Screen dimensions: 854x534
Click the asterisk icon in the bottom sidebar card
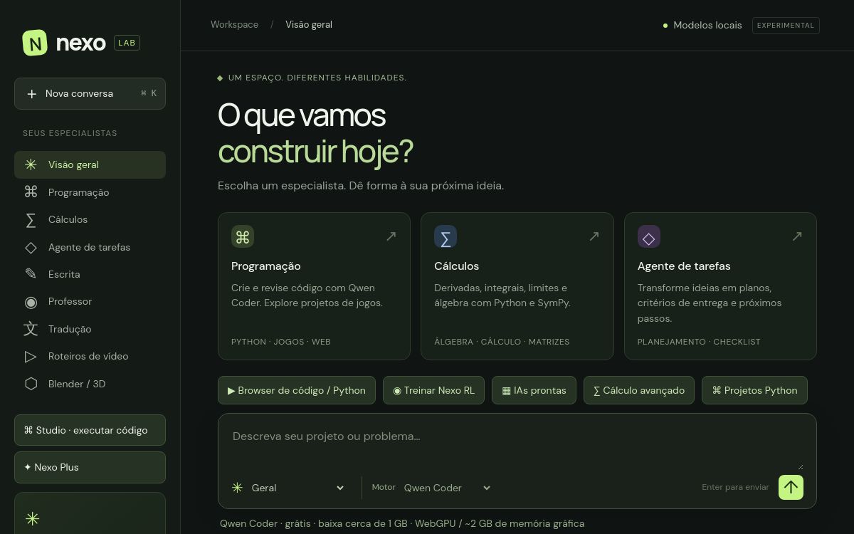point(32,519)
